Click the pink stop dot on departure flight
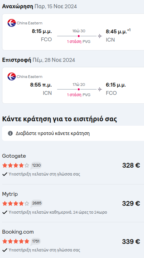This screenshot has height=258, width=144. (79, 36)
